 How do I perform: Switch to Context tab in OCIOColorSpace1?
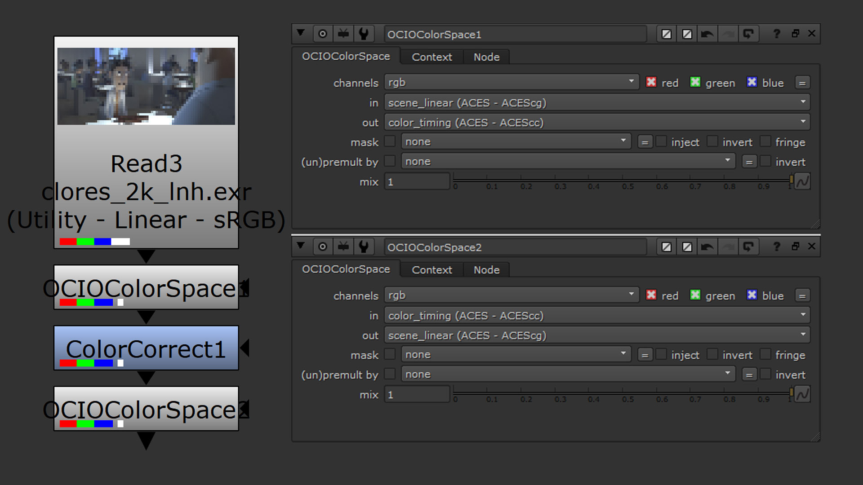pos(431,57)
